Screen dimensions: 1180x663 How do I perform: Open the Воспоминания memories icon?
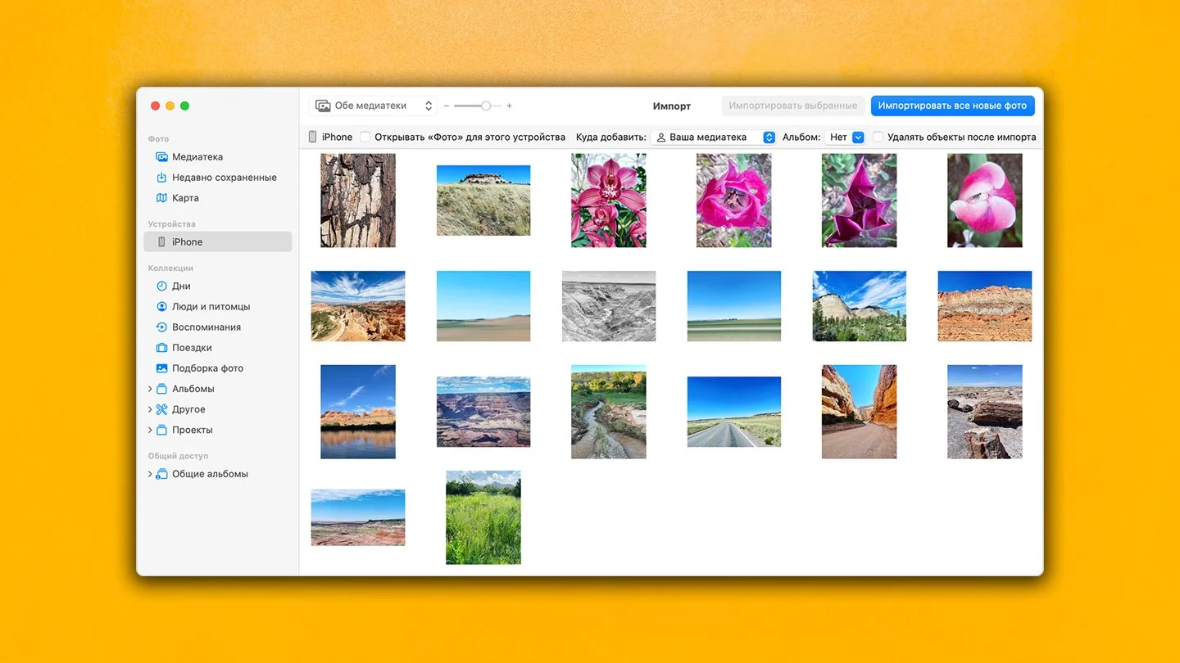coord(161,327)
